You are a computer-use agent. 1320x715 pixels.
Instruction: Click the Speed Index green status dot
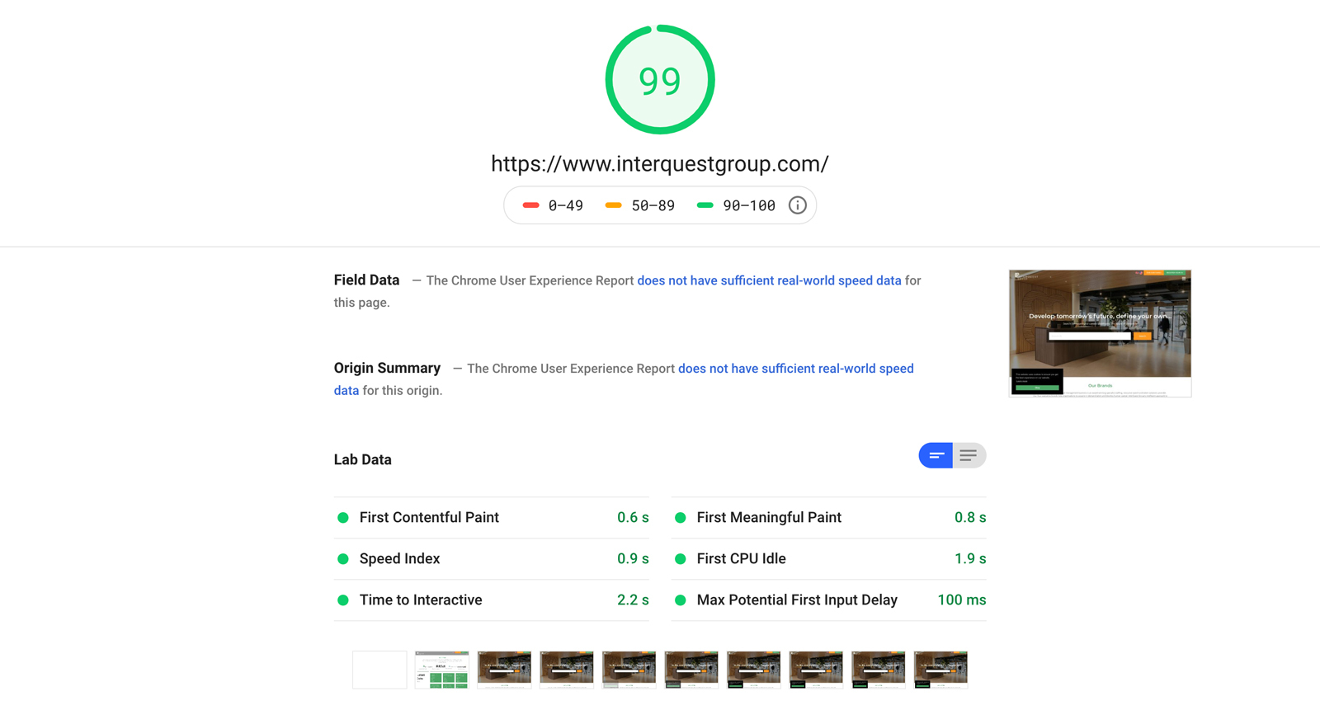[343, 559]
